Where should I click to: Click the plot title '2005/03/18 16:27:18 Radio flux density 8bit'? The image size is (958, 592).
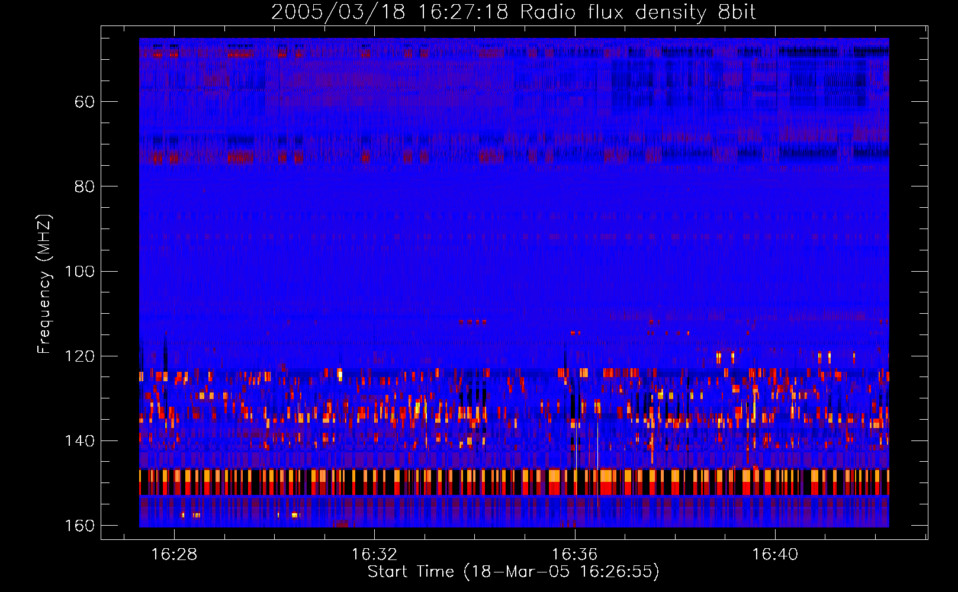pos(513,12)
